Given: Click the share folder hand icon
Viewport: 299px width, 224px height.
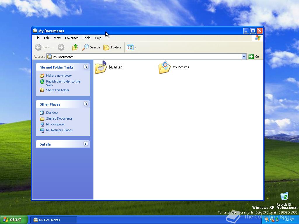Looking at the screenshot, I should 42,90.
